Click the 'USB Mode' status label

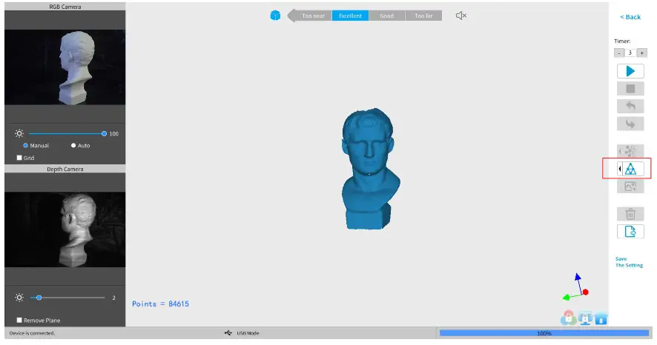point(248,333)
